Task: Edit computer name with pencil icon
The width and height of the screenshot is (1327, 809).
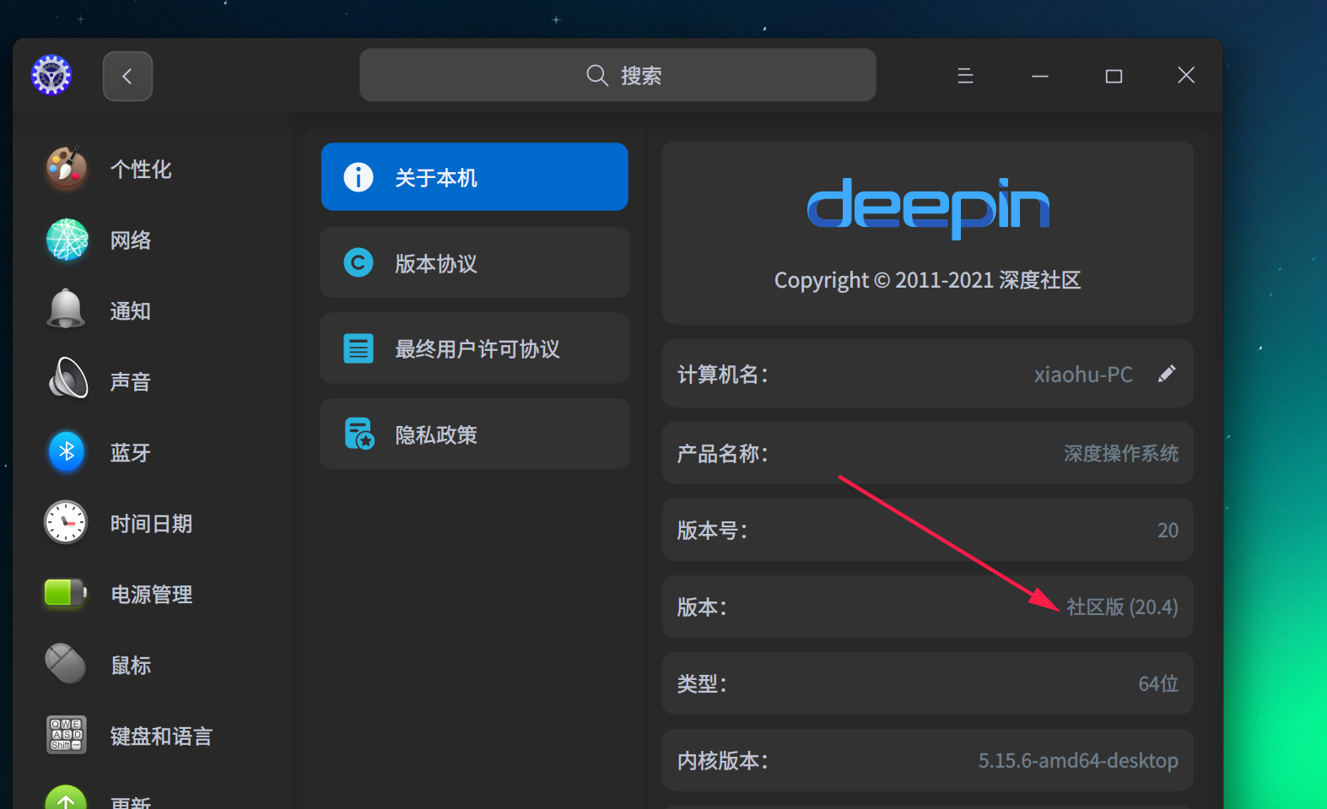Action: pyautogui.click(x=1166, y=374)
